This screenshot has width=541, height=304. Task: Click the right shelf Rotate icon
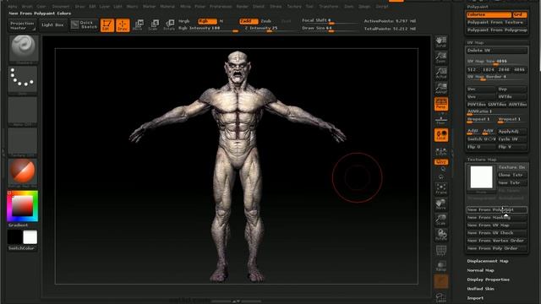[x=441, y=235]
